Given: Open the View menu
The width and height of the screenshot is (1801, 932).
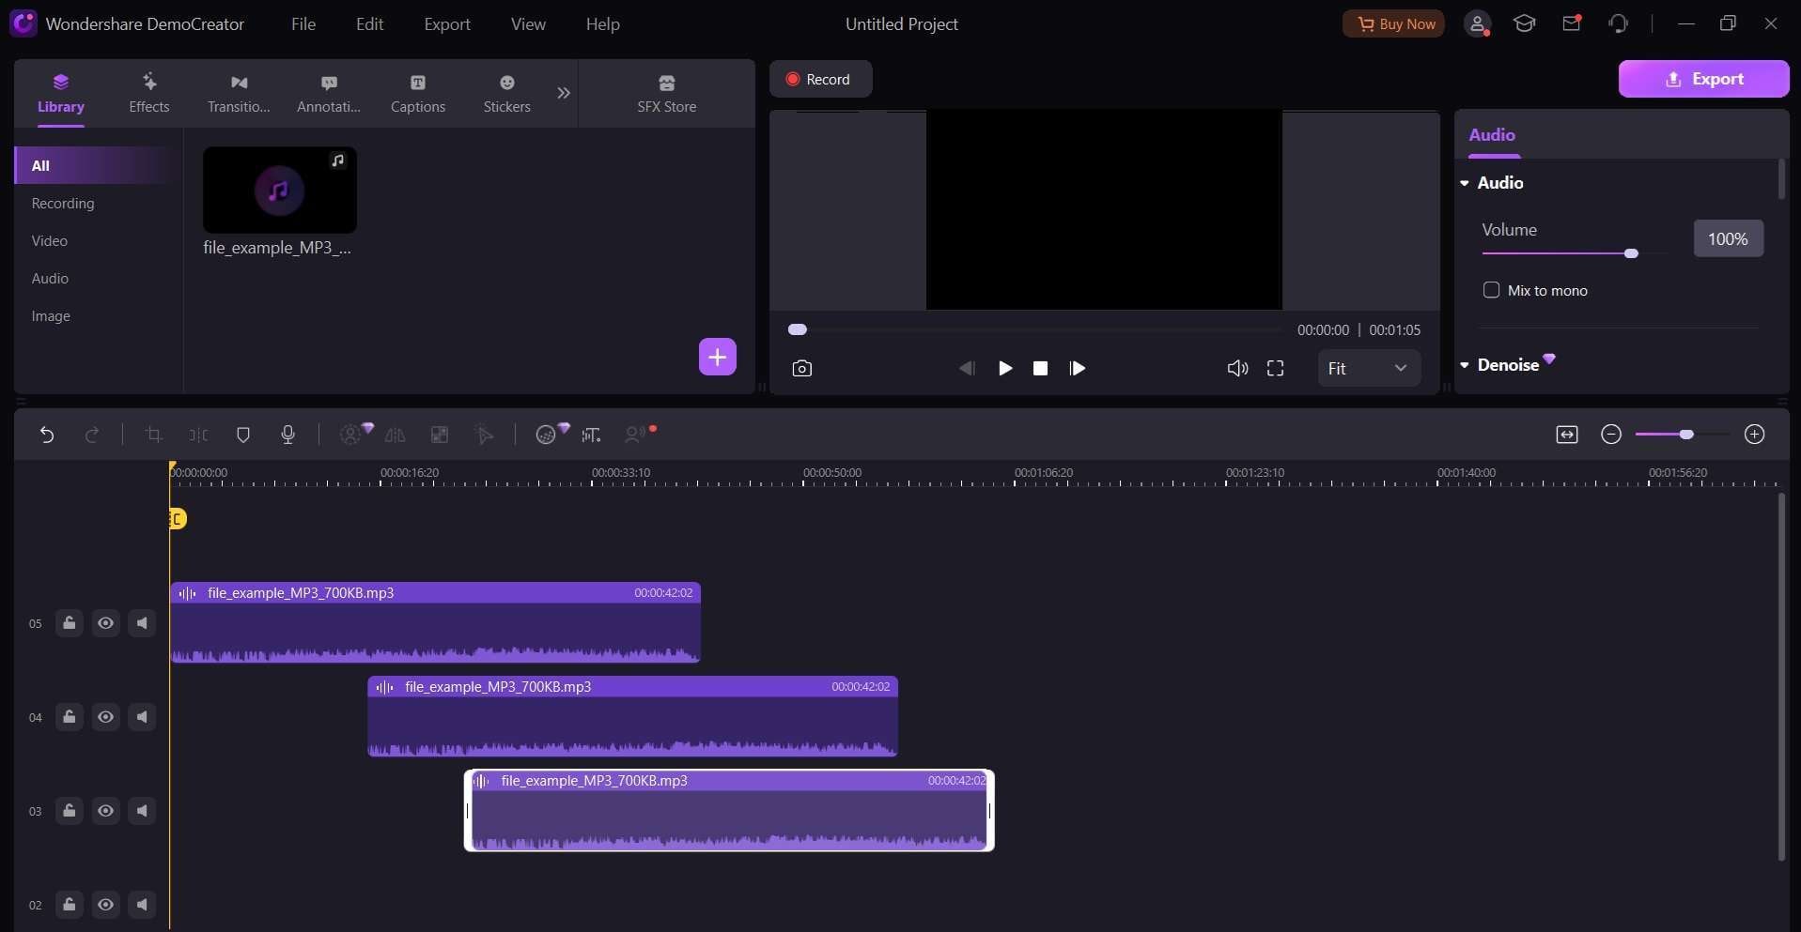Looking at the screenshot, I should point(528,24).
